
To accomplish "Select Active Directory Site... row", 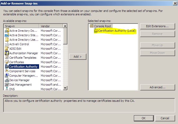I will pyautogui.click(x=24, y=35).
